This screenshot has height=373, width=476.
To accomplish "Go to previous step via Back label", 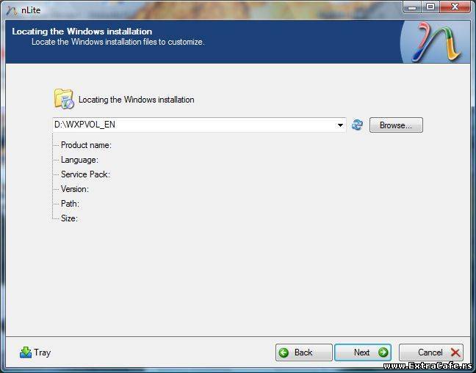I will (x=303, y=352).
